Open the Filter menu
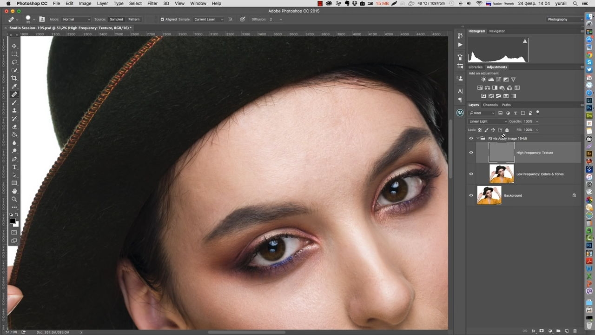Screen dimensions: 595x335 [152, 3]
